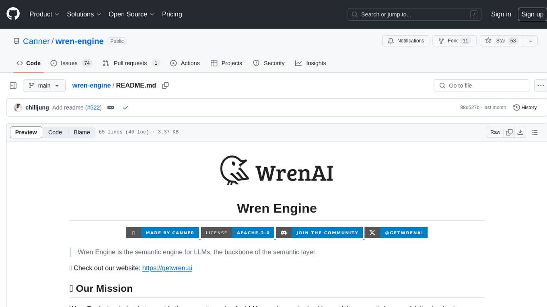Viewport: 547px width, 307px height.
Task: Switch to the Issues tab
Action: click(x=71, y=63)
